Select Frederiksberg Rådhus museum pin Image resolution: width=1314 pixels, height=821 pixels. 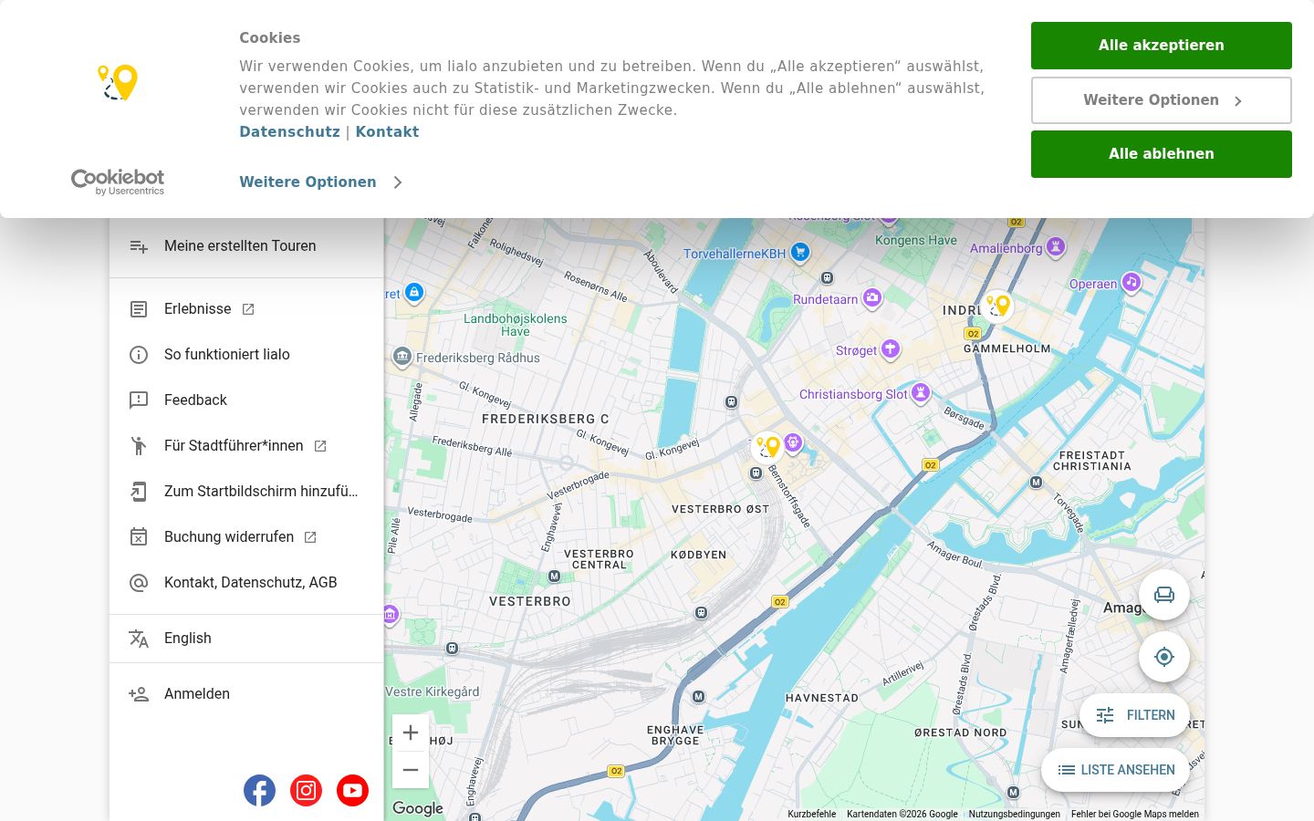(x=402, y=357)
